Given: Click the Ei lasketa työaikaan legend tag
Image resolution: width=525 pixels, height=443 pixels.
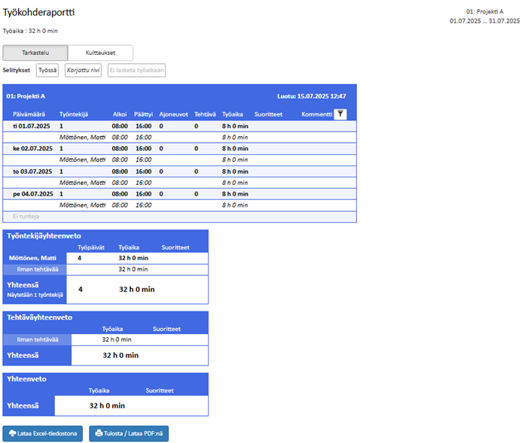Looking at the screenshot, I should (136, 70).
